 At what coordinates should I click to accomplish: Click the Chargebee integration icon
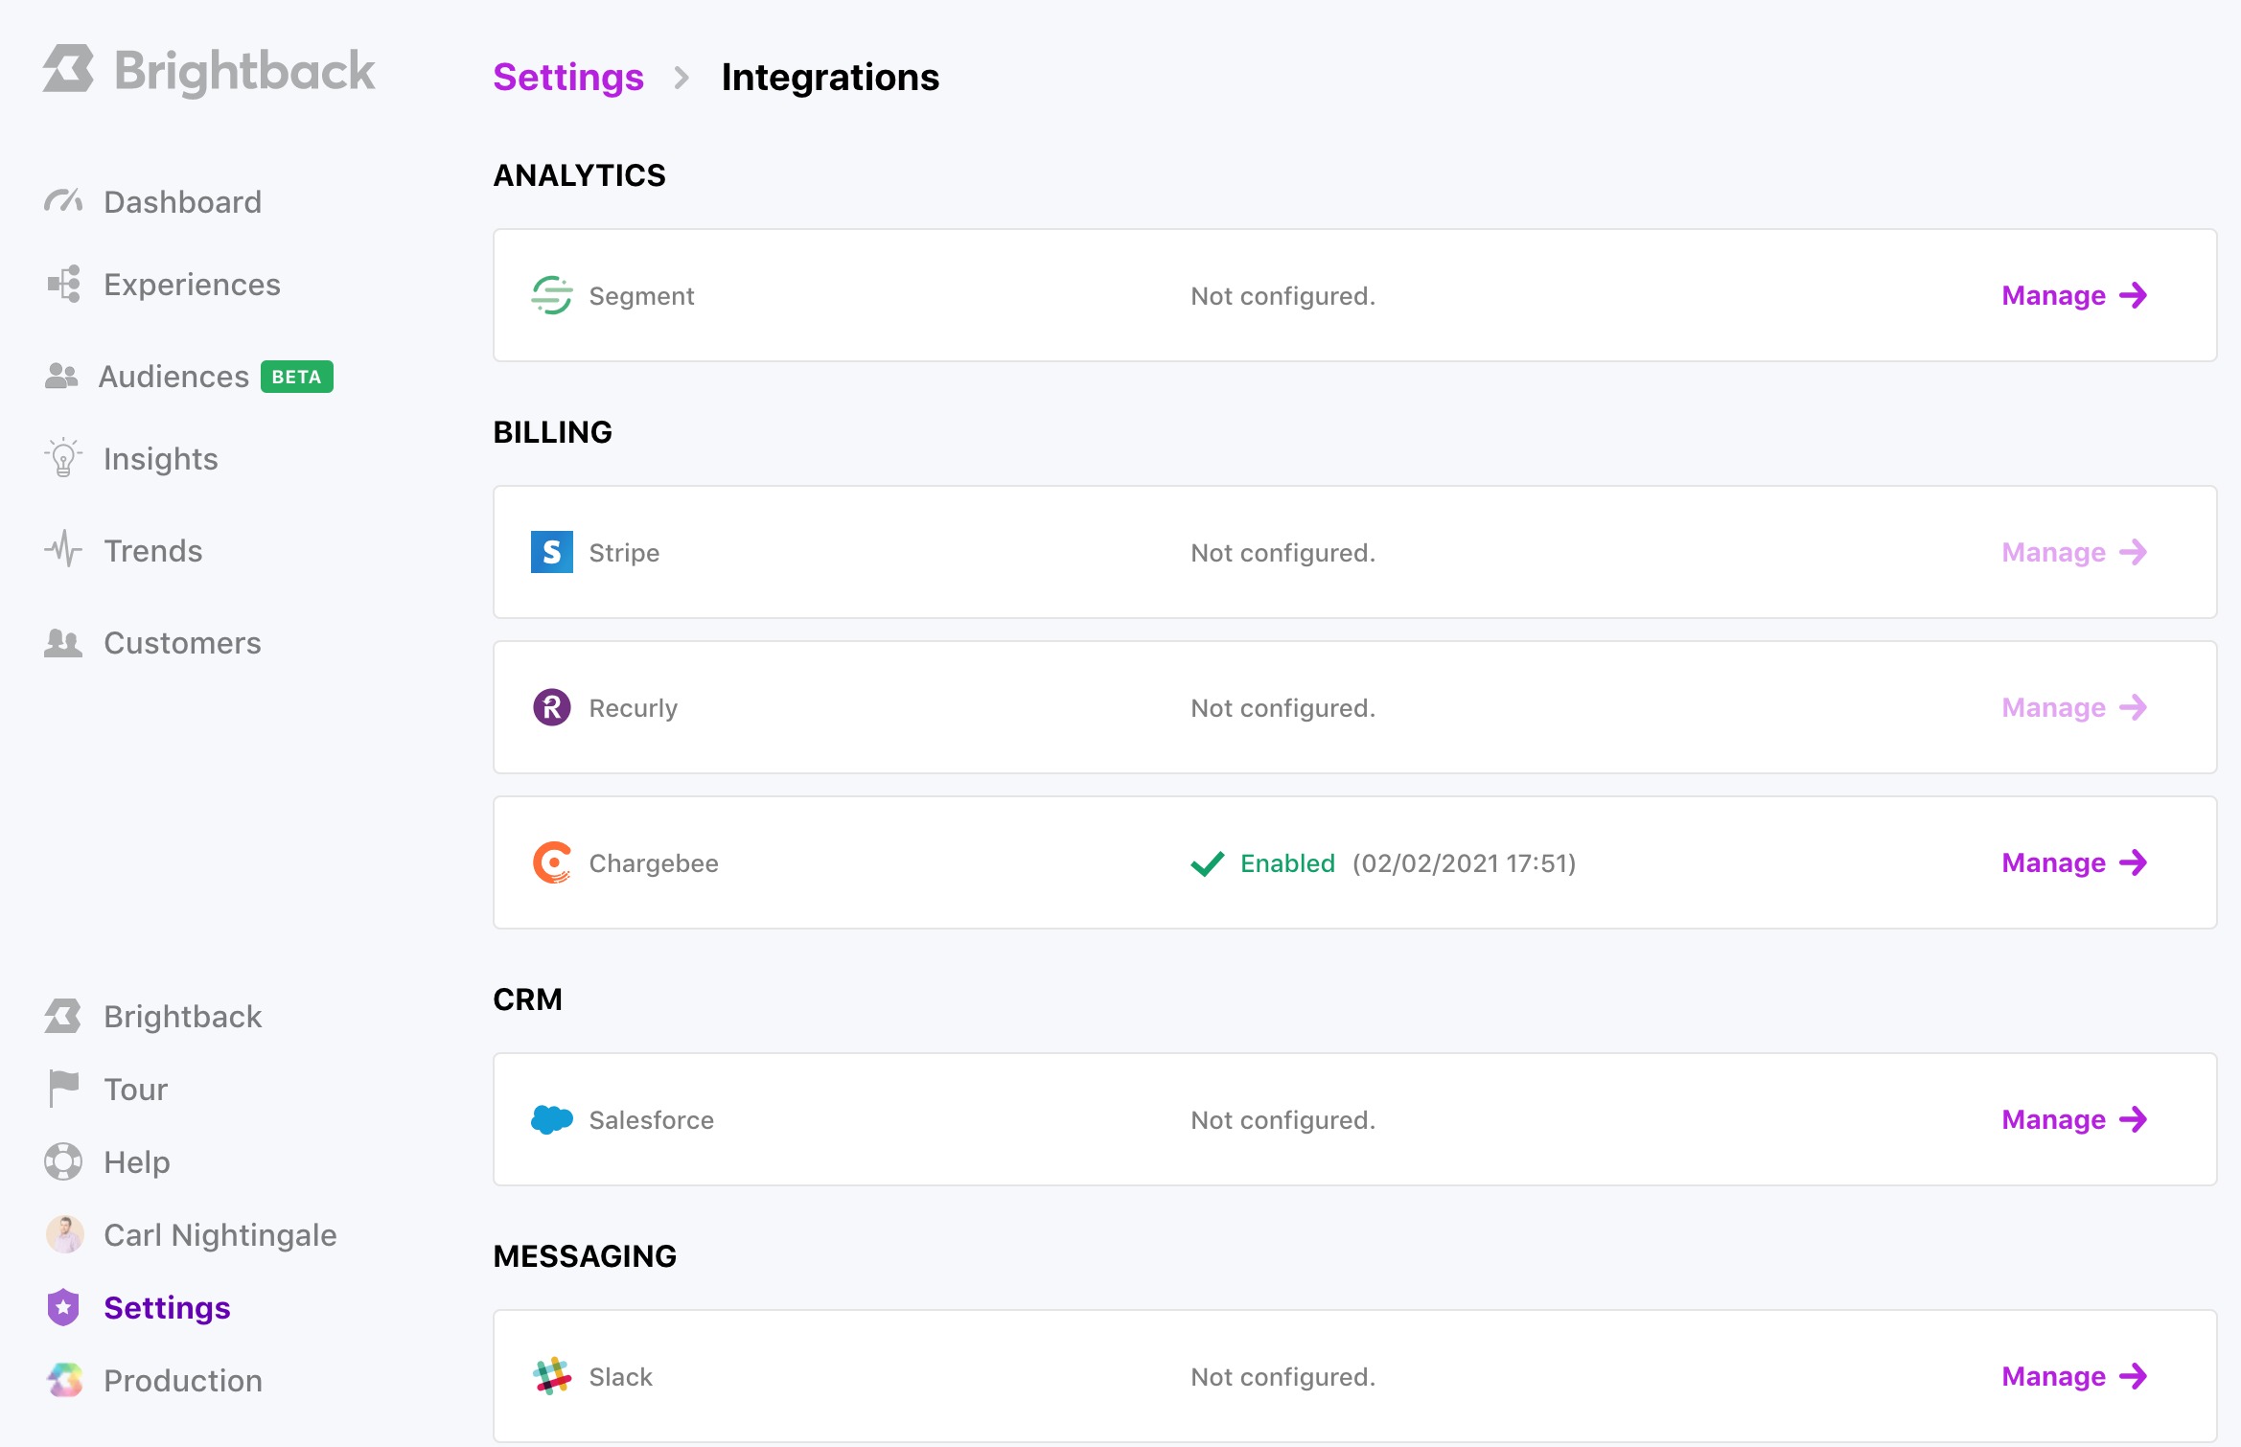(x=551, y=862)
